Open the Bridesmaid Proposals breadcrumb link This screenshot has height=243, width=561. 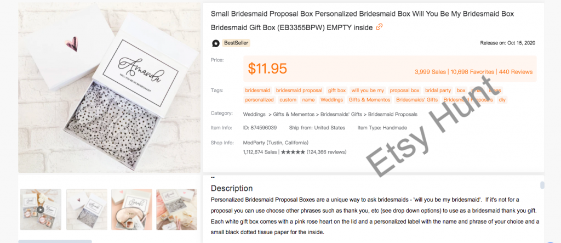coord(393,114)
